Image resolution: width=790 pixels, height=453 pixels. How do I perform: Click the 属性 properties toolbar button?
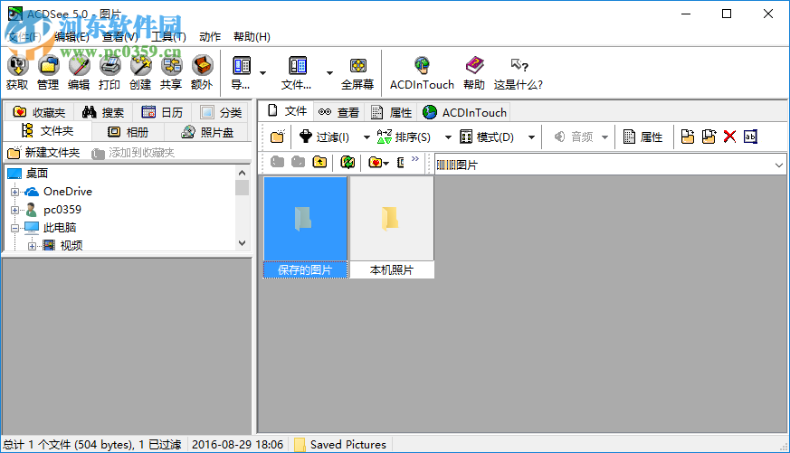pyautogui.click(x=642, y=137)
